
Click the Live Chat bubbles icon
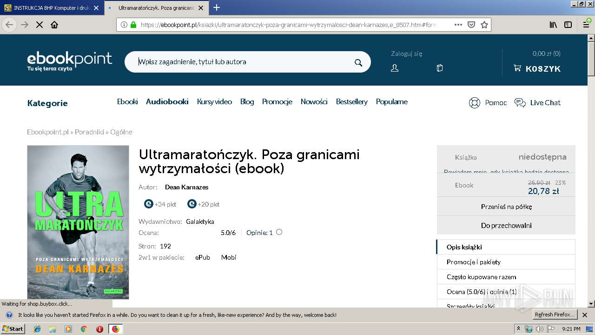520,103
